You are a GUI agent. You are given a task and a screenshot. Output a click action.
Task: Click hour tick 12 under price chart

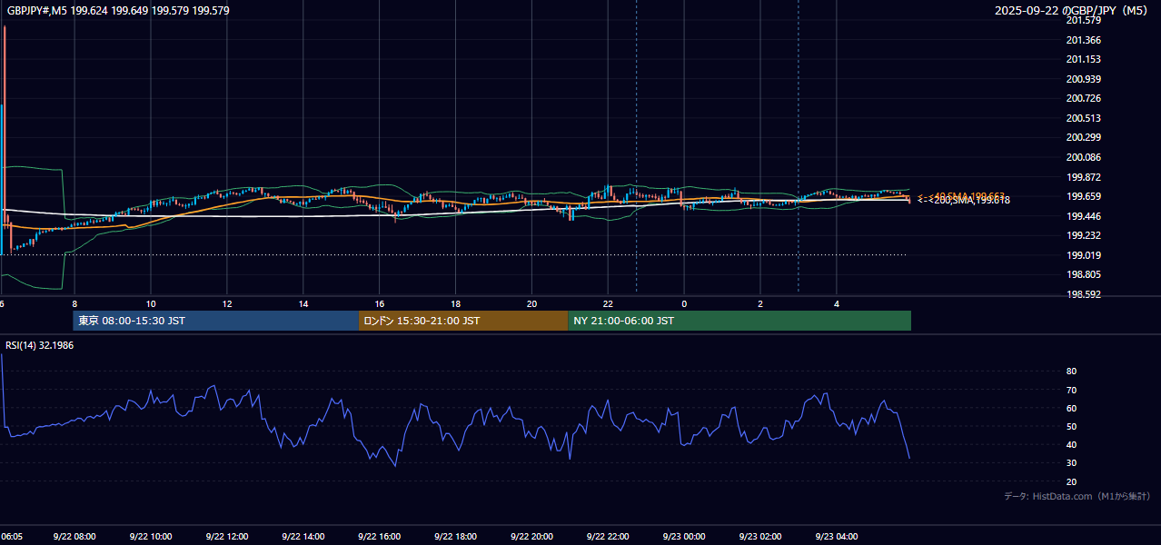pos(227,303)
